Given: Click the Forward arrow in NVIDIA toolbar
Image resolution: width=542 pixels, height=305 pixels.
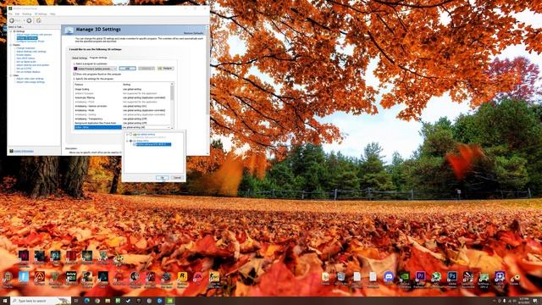Looking at the screenshot, I should [29, 20].
